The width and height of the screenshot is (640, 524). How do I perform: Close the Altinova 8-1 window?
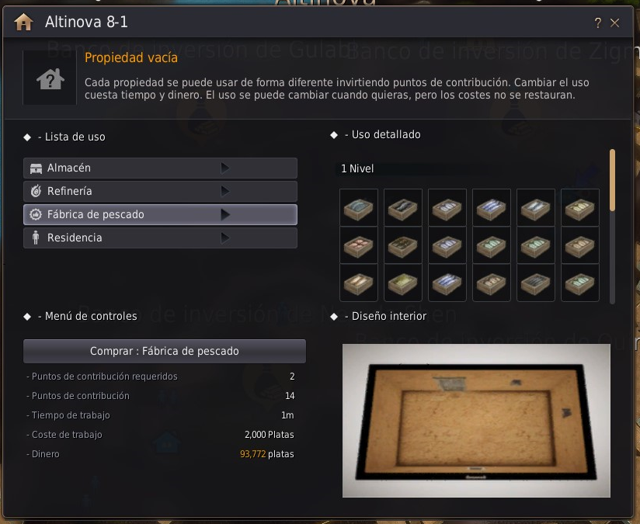coord(614,23)
